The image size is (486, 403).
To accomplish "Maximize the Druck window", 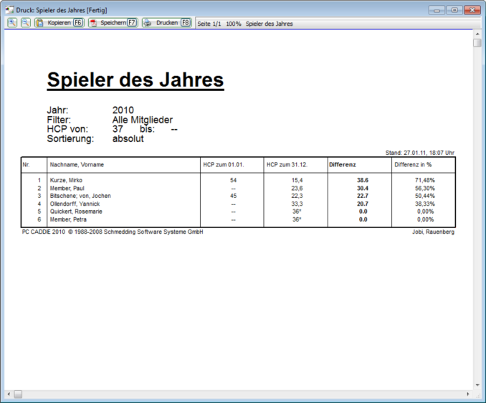I will tap(454, 10).
